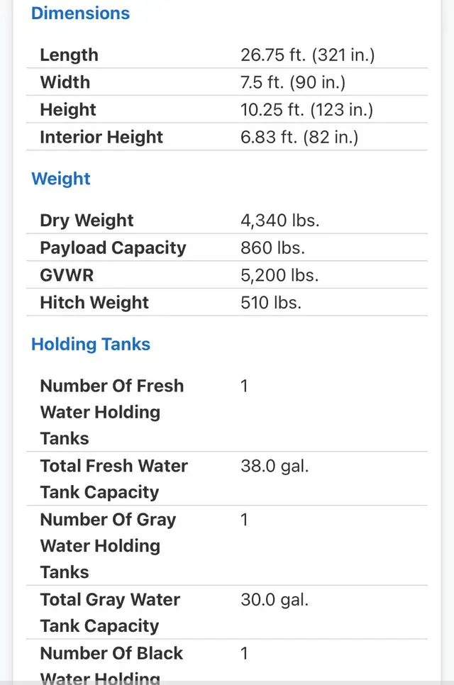This screenshot has height=685, width=454.
Task: Click the GVWR row label
Action: (x=67, y=275)
